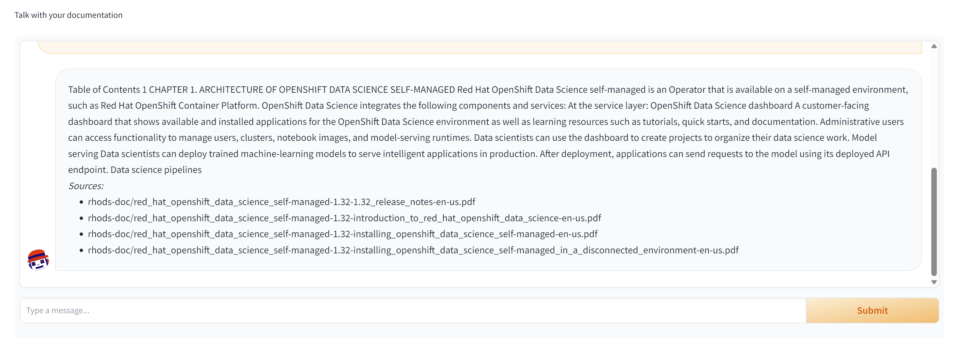This screenshot has width=961, height=356.
Task: Click the scroll down arrow in chat
Action: click(934, 282)
